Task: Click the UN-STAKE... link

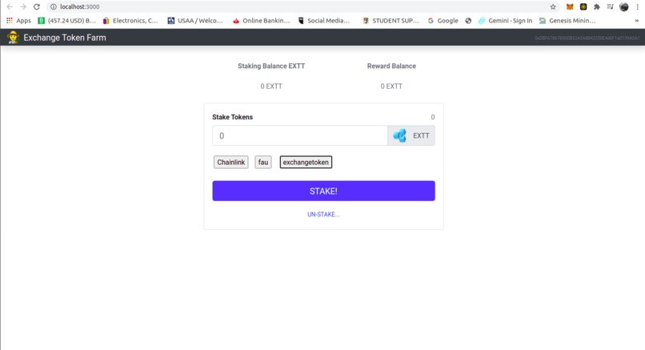Action: pyautogui.click(x=323, y=214)
